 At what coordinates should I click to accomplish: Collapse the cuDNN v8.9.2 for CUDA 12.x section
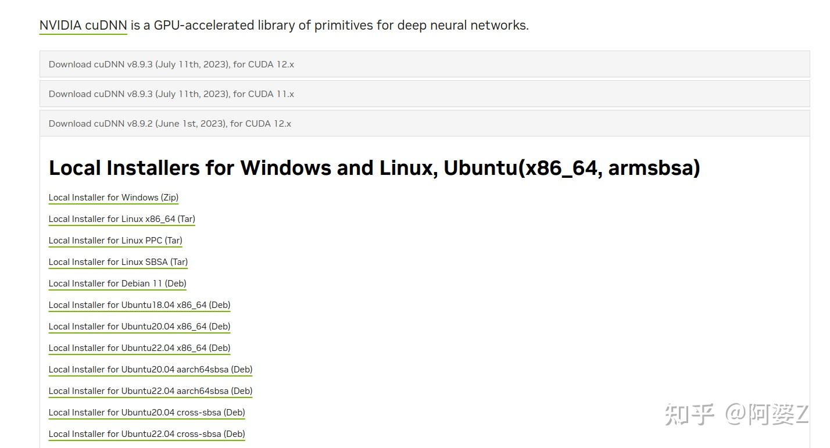(x=170, y=123)
